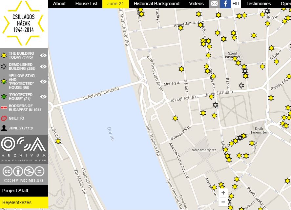
Task: Zoom in the map with plus button
Action: click(223, 193)
